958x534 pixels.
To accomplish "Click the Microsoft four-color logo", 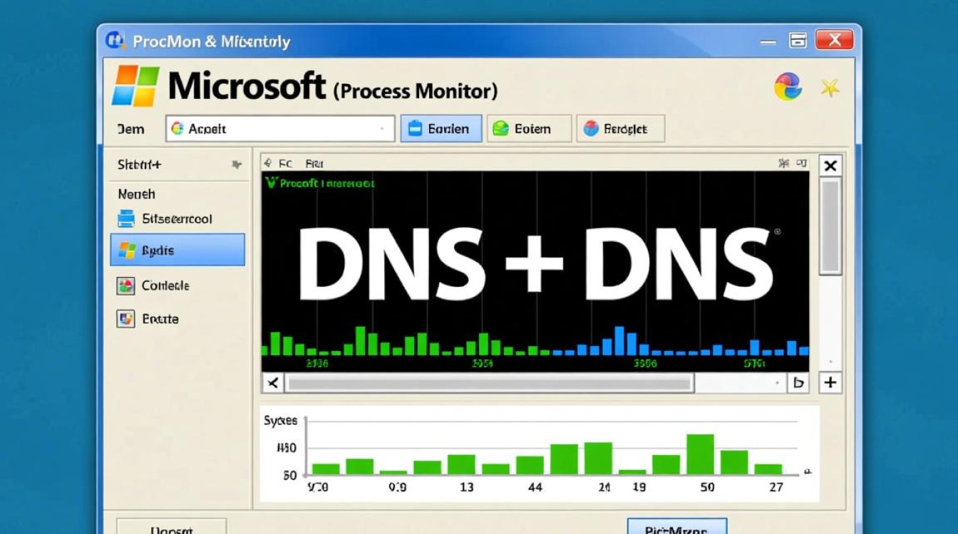I will pyautogui.click(x=135, y=87).
